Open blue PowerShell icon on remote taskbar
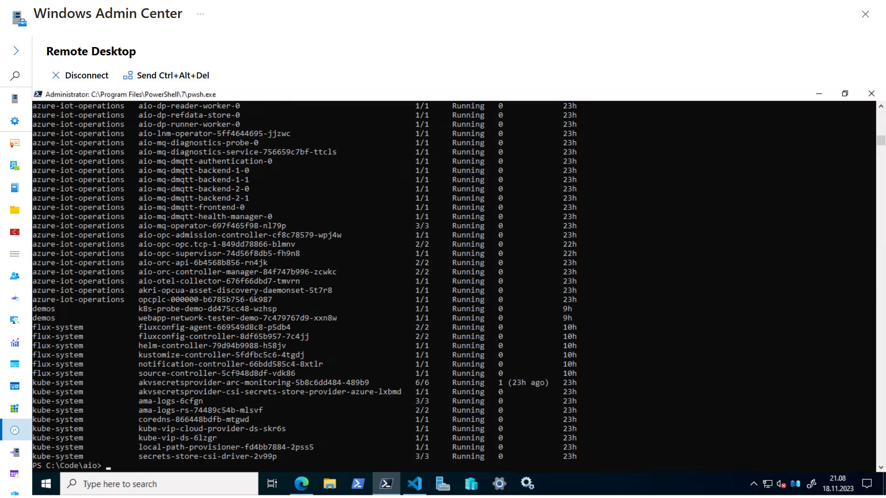This screenshot has width=886, height=498. [x=358, y=484]
